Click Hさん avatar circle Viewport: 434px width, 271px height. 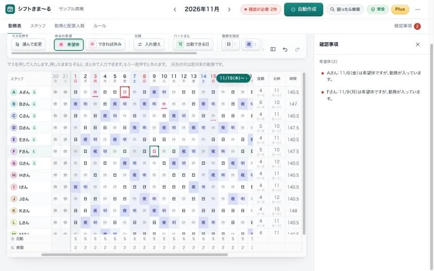[14, 175]
